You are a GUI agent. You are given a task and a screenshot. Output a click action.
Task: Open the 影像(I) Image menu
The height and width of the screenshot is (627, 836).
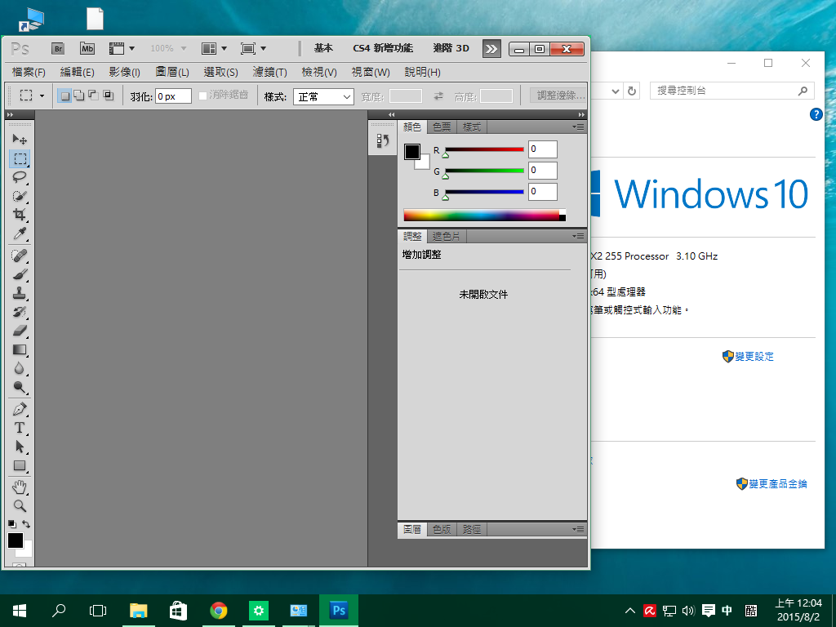point(124,72)
